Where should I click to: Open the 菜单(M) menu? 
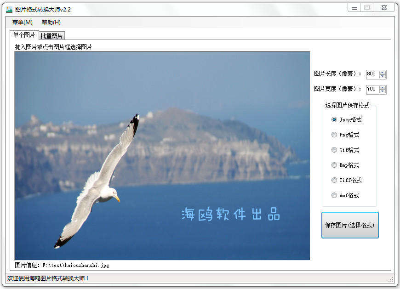tap(22, 23)
